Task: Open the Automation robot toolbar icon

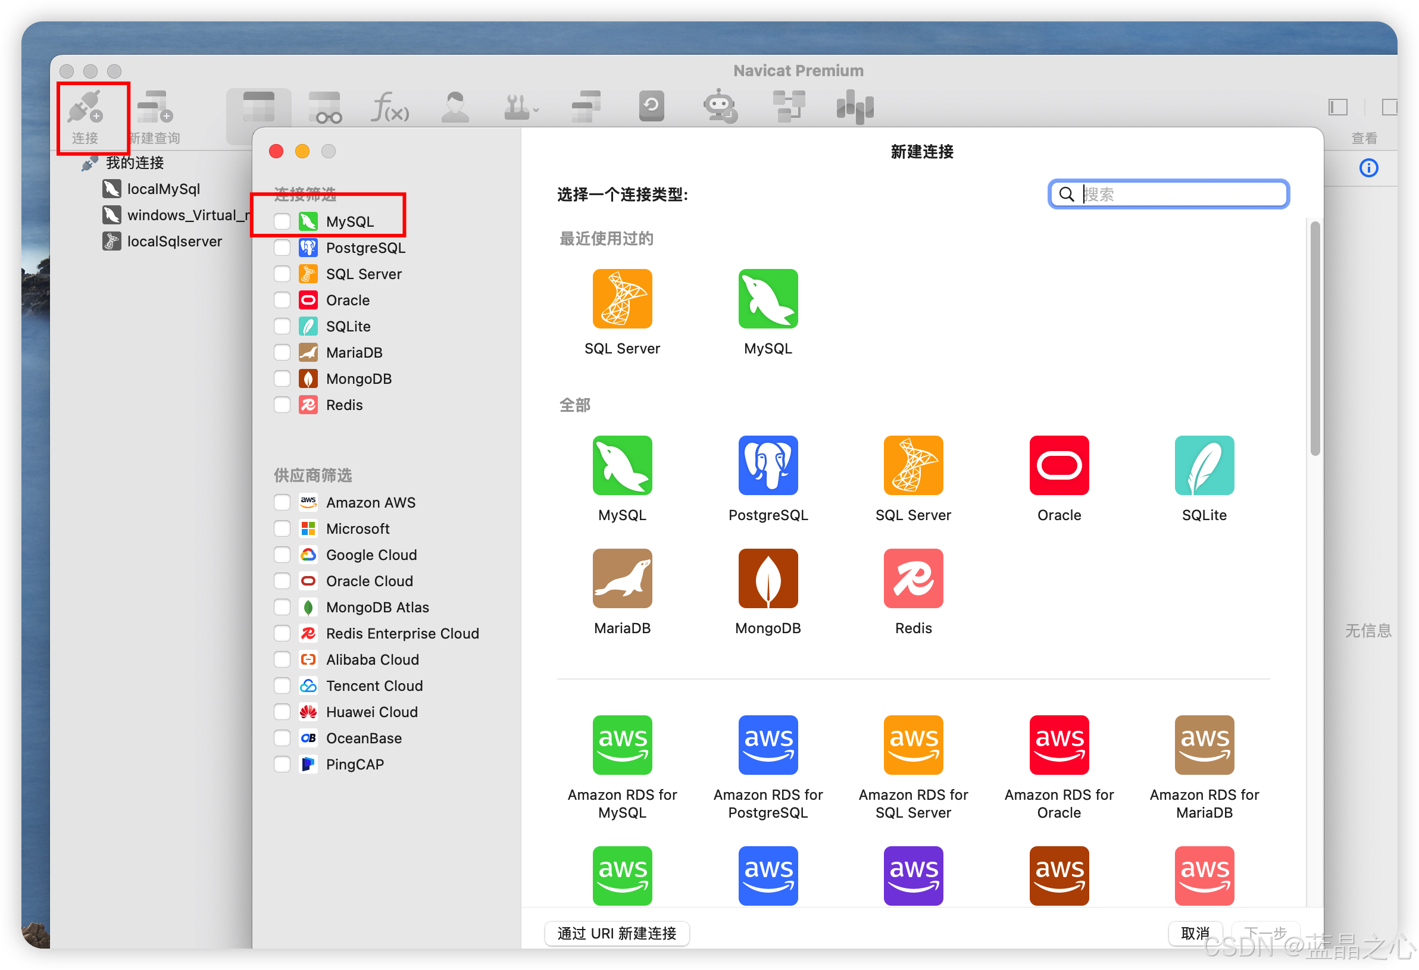Action: (x=720, y=108)
